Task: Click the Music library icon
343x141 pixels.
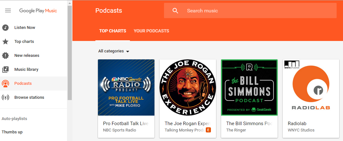Action: 5,70
